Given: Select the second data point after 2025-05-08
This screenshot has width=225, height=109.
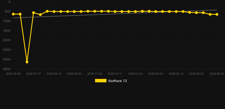Looking at the screenshot, I should [20, 14].
